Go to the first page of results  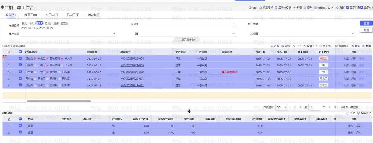click(x=295, y=107)
